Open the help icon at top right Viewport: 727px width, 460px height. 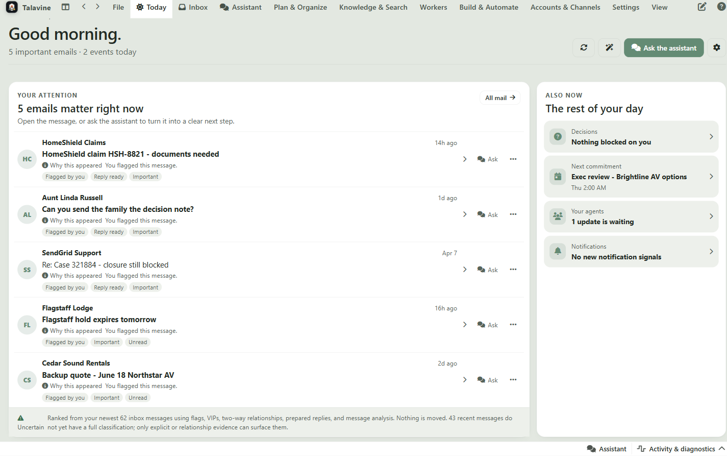coord(722,7)
